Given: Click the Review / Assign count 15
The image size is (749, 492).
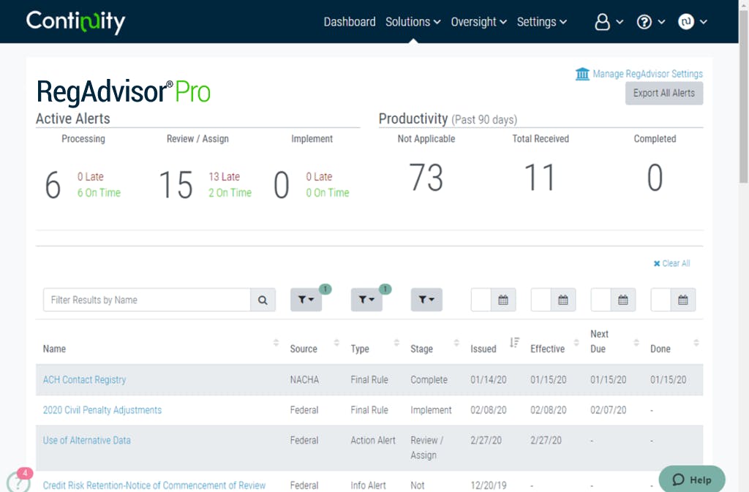Looking at the screenshot, I should pyautogui.click(x=176, y=185).
